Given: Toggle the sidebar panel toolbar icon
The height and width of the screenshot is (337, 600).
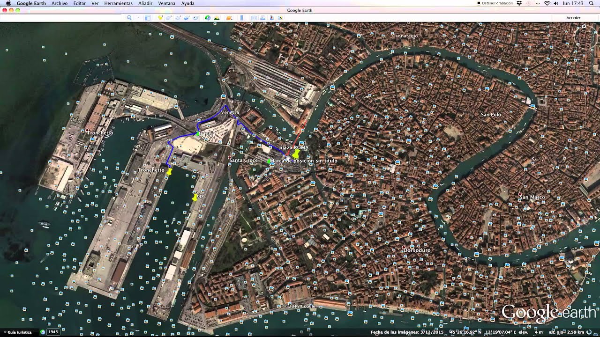Looking at the screenshot, I should (x=147, y=18).
